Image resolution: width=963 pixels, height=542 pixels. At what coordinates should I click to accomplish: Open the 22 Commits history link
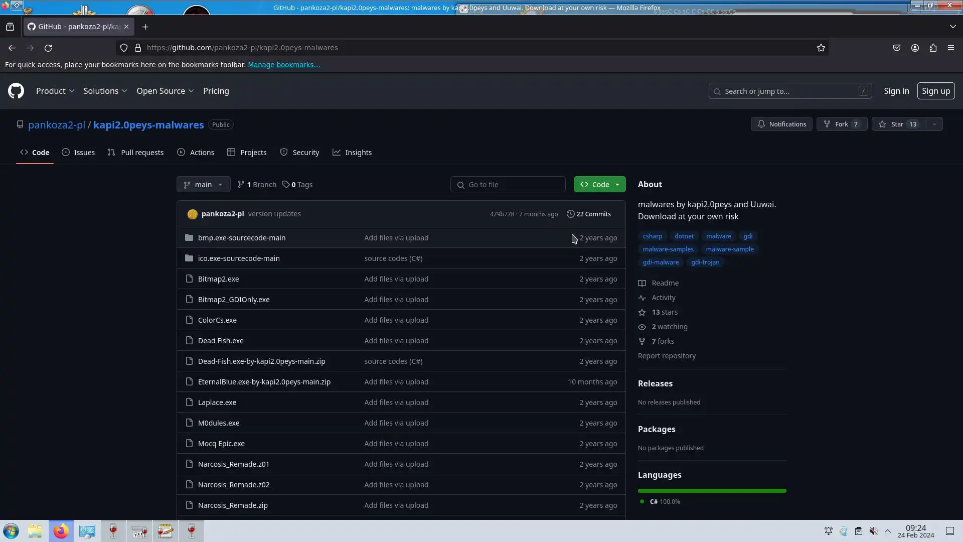[589, 214]
